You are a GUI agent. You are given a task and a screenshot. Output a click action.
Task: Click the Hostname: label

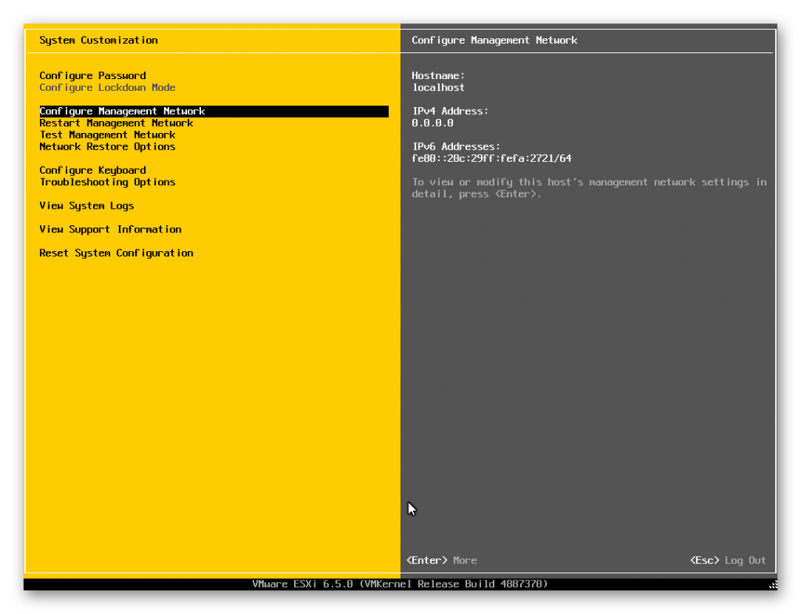438,76
